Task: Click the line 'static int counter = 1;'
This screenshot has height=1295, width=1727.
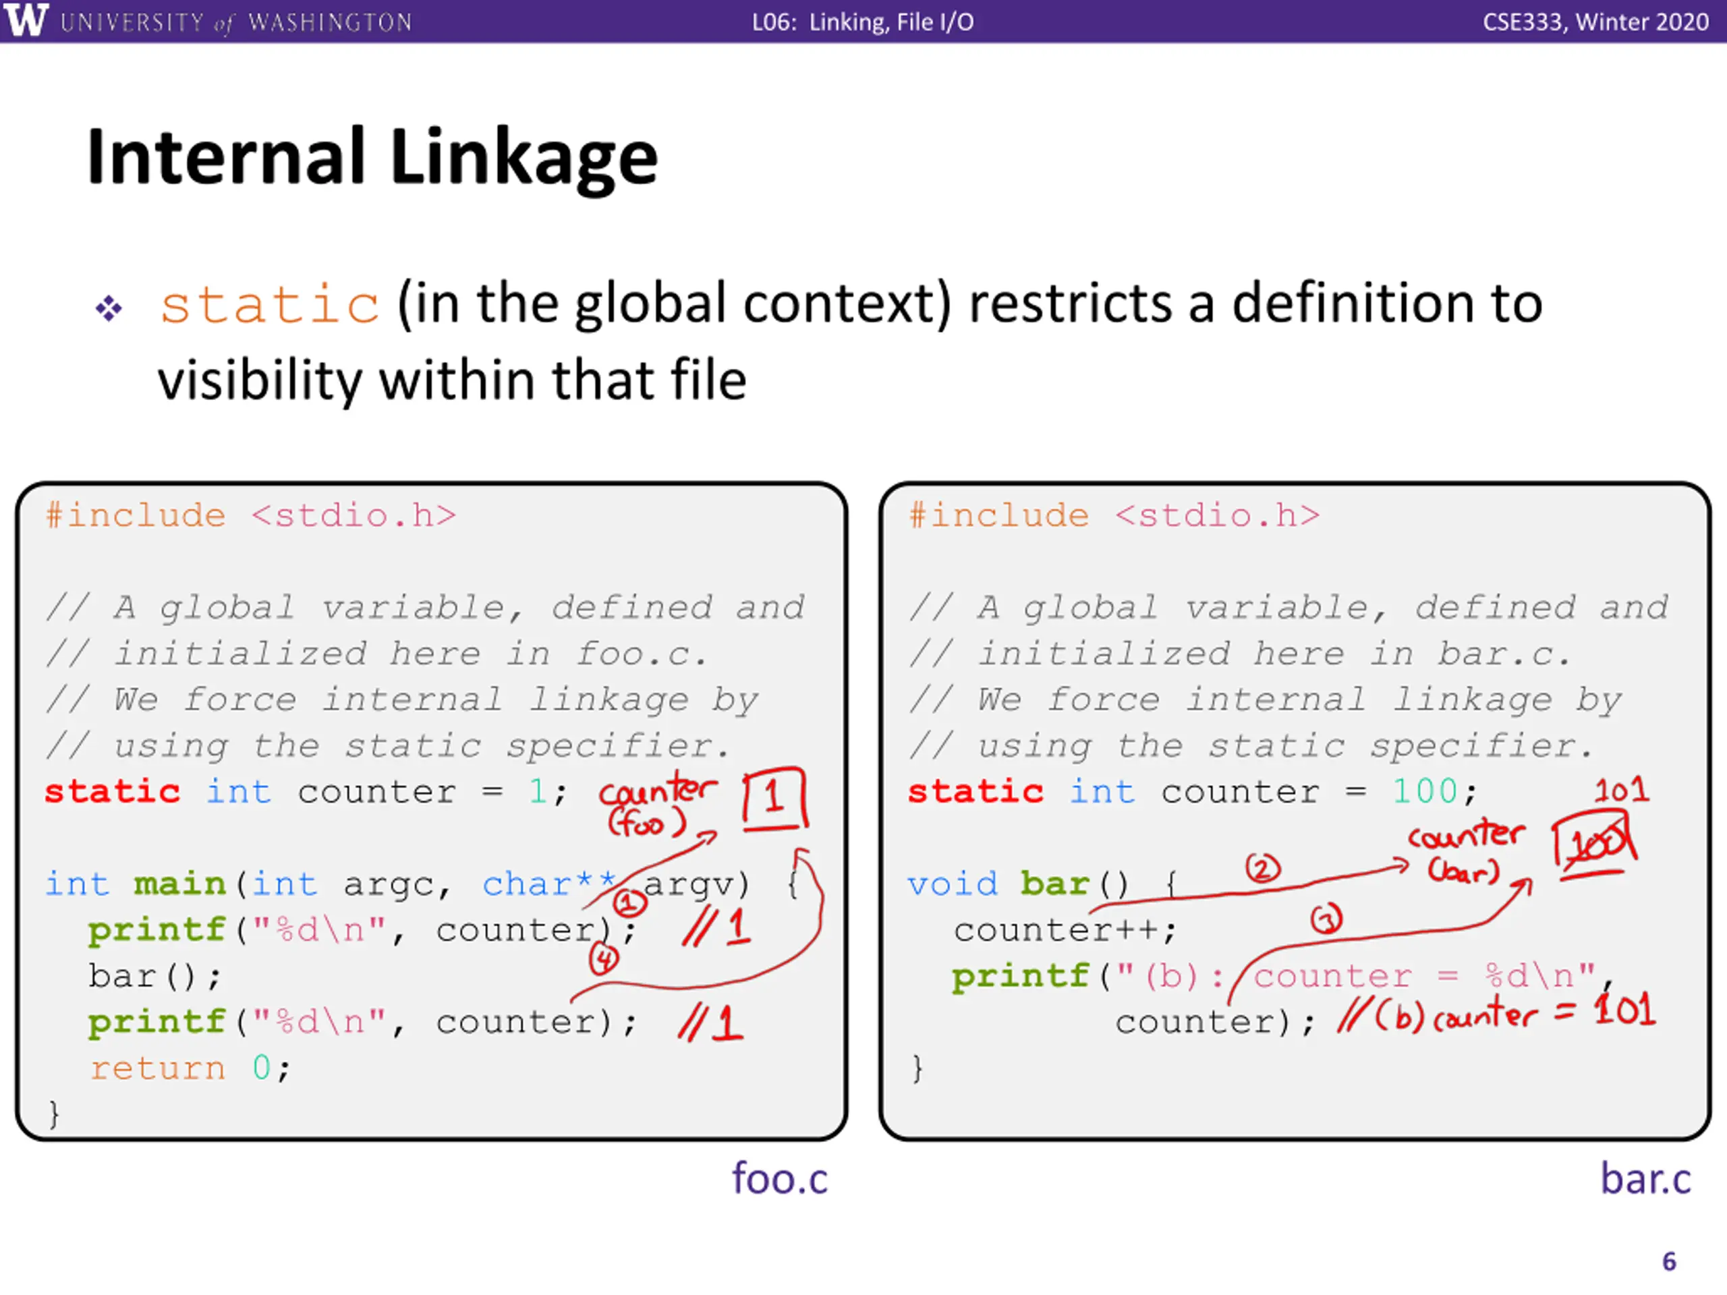Action: coord(306,793)
